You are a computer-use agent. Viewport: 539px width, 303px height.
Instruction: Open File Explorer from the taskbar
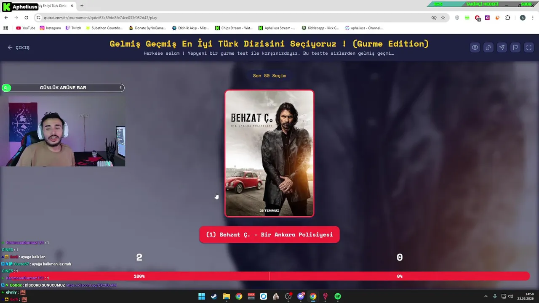pyautogui.click(x=226, y=296)
